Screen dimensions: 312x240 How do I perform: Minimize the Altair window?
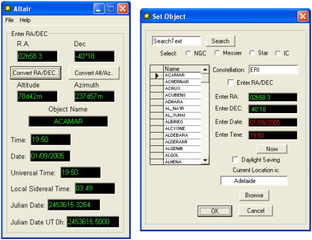(99, 9)
